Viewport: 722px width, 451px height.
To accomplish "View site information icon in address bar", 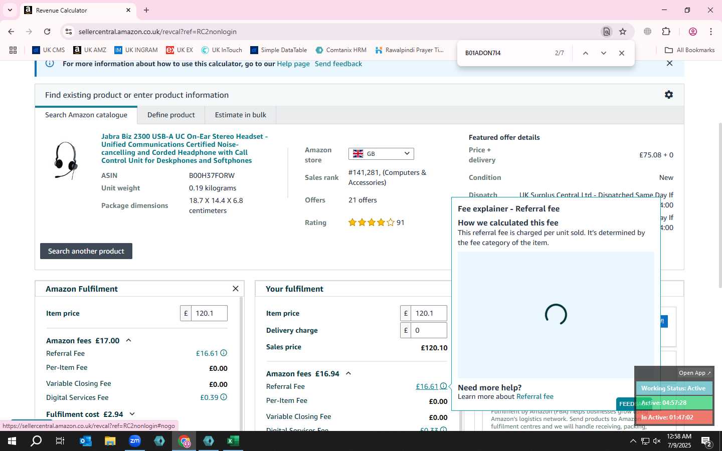I will [x=69, y=32].
